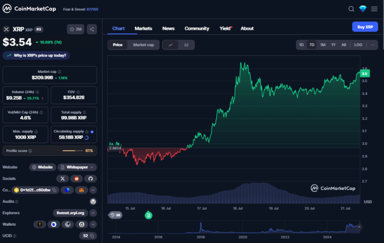This screenshot has width=384, height=243.
Task: Open the hamburger menu
Action: [374, 9]
